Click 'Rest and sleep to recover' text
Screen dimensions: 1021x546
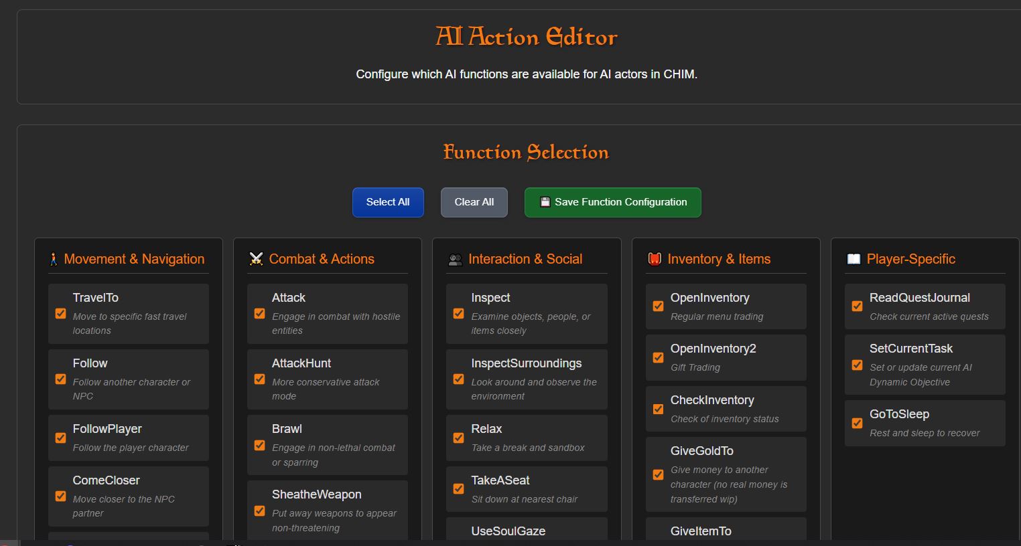(925, 433)
